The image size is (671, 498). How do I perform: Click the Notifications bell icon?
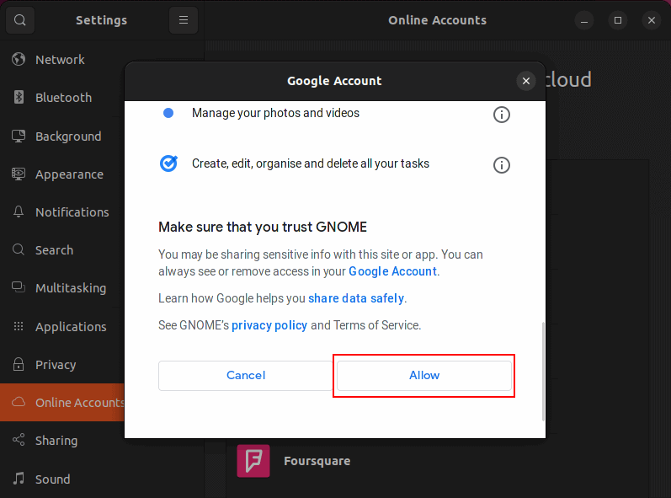tap(19, 212)
